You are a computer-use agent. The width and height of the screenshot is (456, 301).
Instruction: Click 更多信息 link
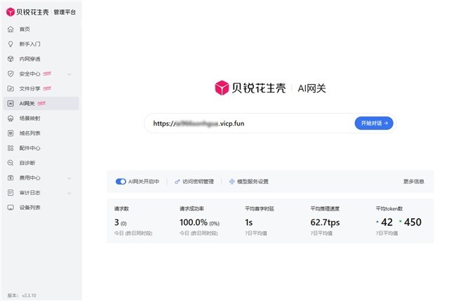click(413, 182)
